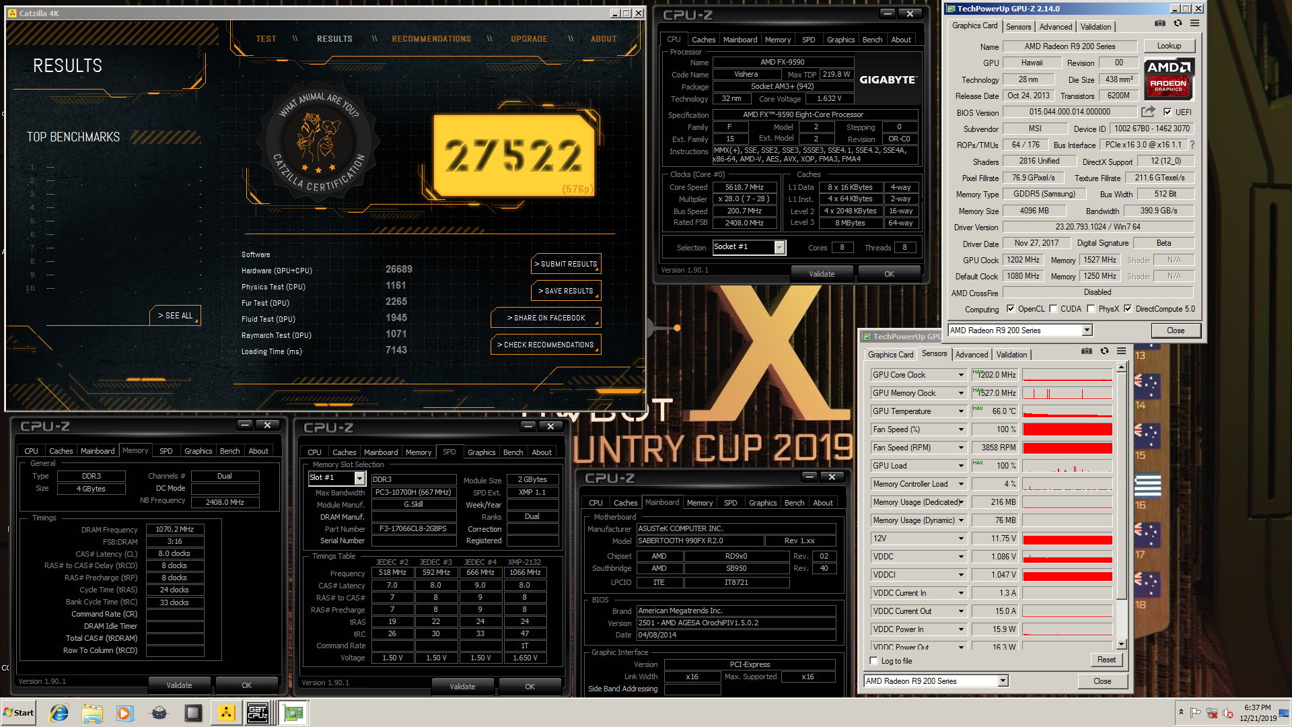Image resolution: width=1292 pixels, height=727 pixels.
Task: Click the network tray icon
Action: pyautogui.click(x=1212, y=712)
